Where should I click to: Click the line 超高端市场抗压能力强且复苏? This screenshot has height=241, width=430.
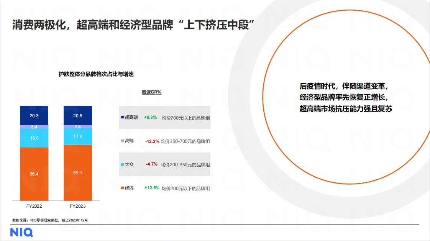tap(346, 109)
